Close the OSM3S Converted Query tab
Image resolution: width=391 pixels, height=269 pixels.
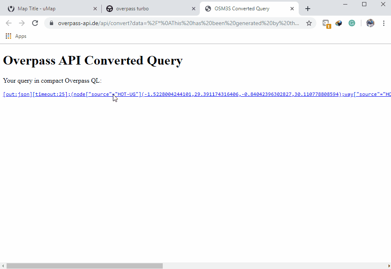[292, 9]
